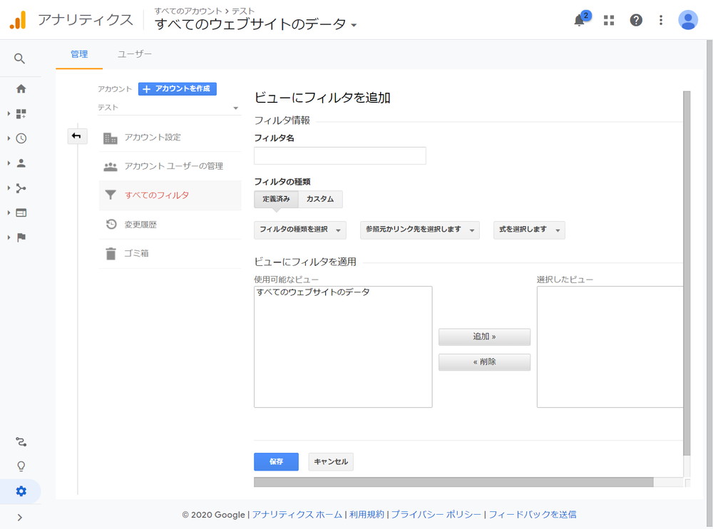Open the フィードバックを送信 footer link

(533, 515)
